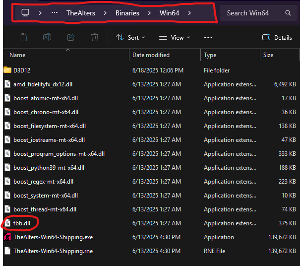The width and height of the screenshot is (300, 266).
Task: Click the boost_system-mt-x64.dll file icon
Action: click(7, 195)
